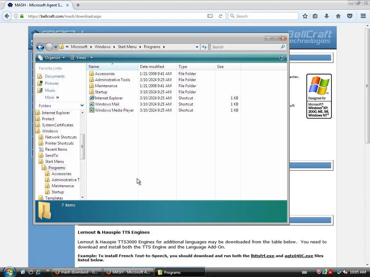Toggle Firefox Reader View icon
Image resolution: width=370 pixels, height=277 pixels.
click(x=210, y=16)
